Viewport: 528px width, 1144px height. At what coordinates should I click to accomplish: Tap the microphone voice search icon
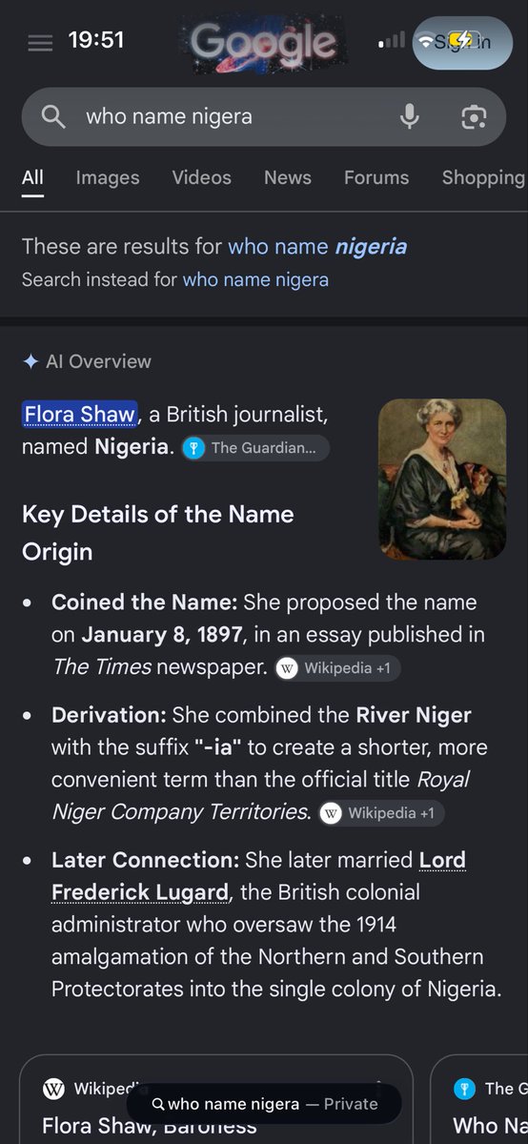tap(409, 117)
